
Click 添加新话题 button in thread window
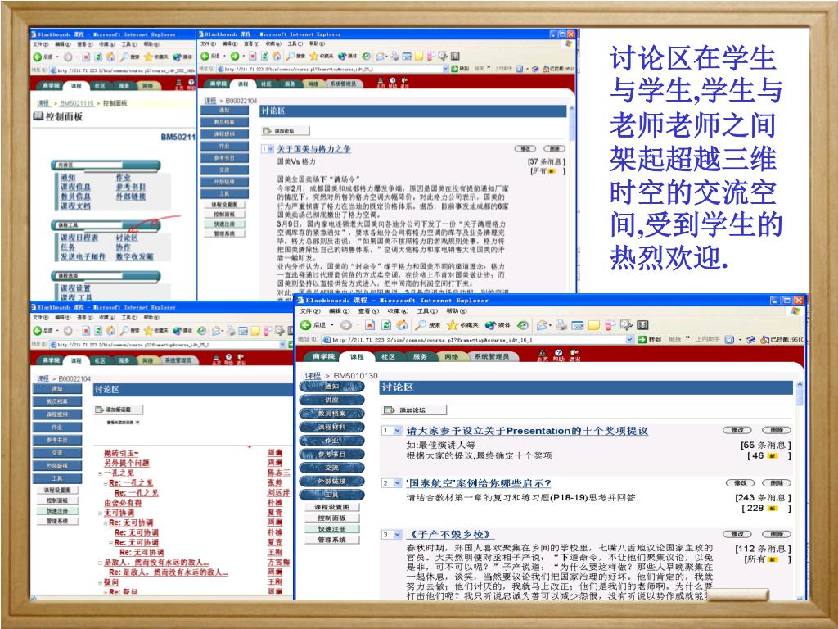(119, 410)
